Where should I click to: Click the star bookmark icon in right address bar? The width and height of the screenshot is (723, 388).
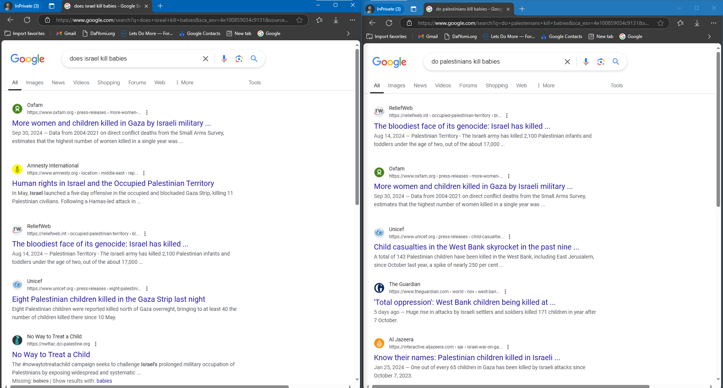(x=660, y=23)
